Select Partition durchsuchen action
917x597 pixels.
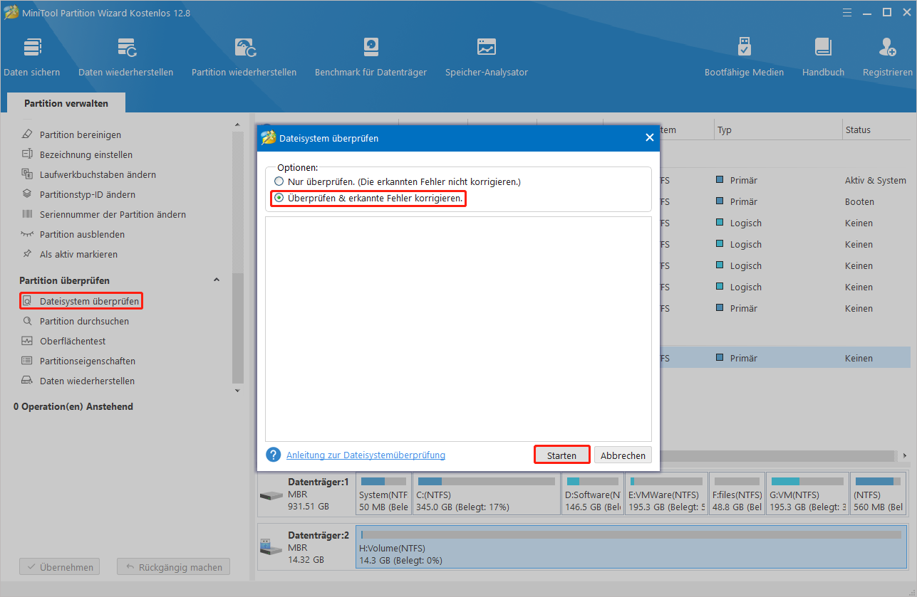tap(75, 321)
